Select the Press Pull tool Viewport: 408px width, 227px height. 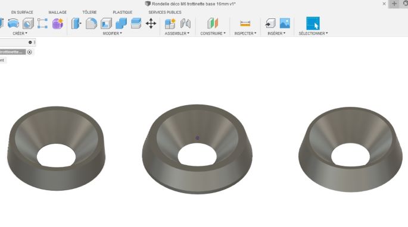76,23
